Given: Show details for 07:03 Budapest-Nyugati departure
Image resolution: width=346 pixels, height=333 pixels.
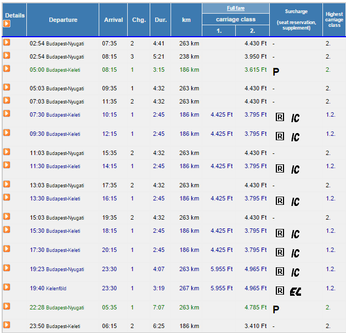Looking at the screenshot, I should click(7, 100).
